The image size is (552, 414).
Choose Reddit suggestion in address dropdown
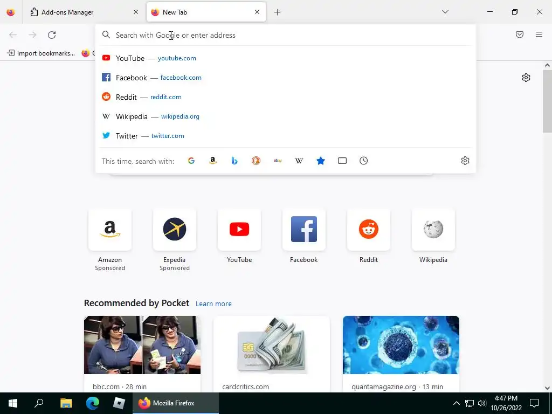pos(286,97)
